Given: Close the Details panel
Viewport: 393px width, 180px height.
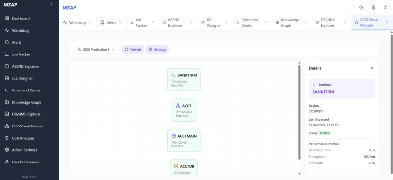Looking at the screenshot, I should coord(372,68).
